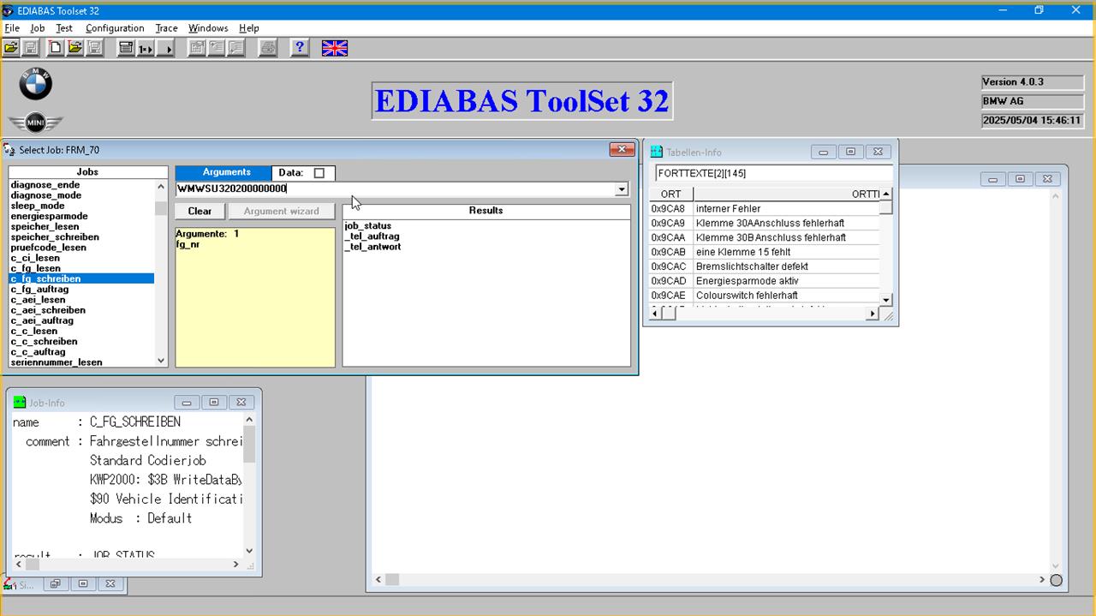Maximize the Job-Info window
Screen dimensions: 1096x616
coord(214,402)
